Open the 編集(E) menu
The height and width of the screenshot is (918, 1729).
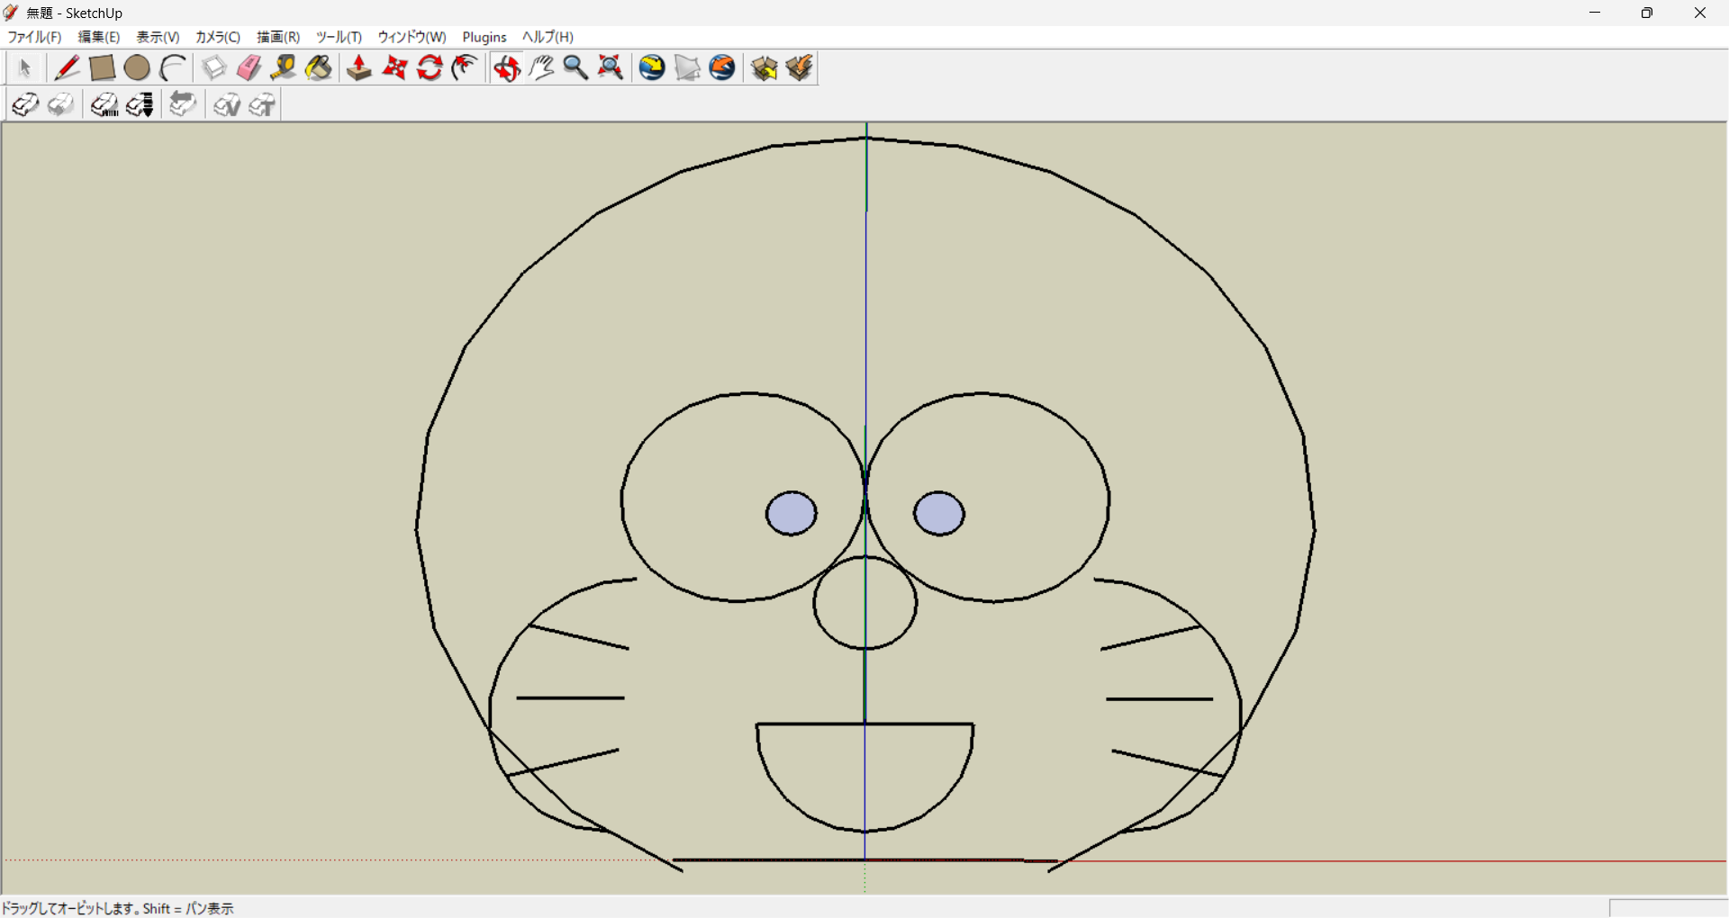99,37
